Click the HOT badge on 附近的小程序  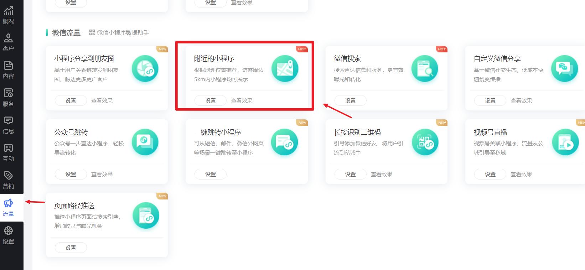[302, 49]
